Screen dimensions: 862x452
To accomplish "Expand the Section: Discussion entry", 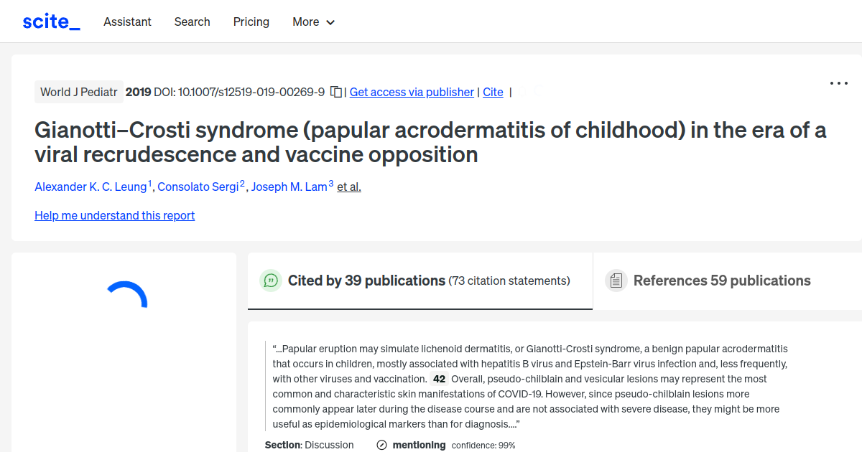I will [310, 445].
